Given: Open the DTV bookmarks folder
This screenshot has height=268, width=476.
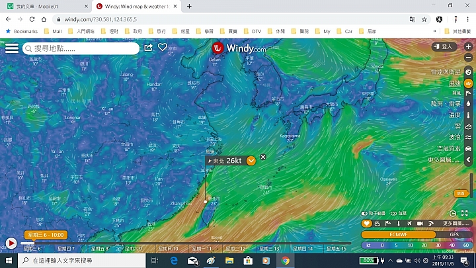Looking at the screenshot, I should pyautogui.click(x=253, y=31).
